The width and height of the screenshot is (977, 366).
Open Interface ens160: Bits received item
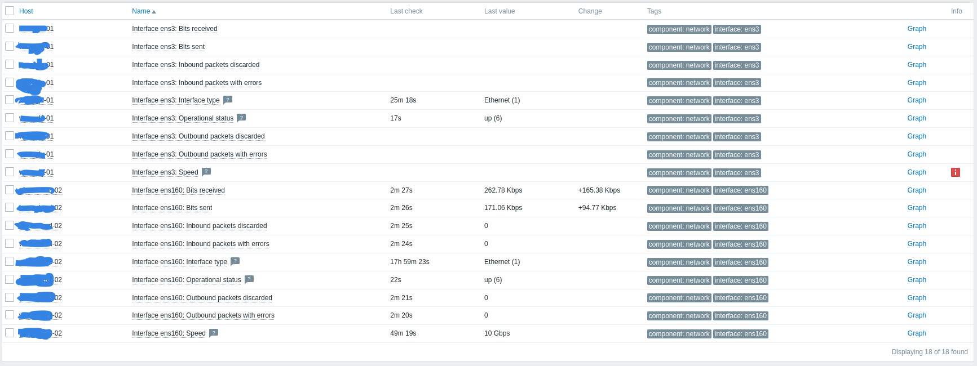178,190
